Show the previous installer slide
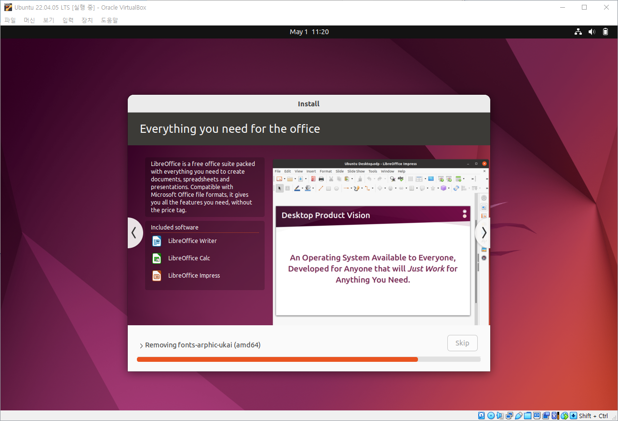618x421 pixels. [134, 233]
